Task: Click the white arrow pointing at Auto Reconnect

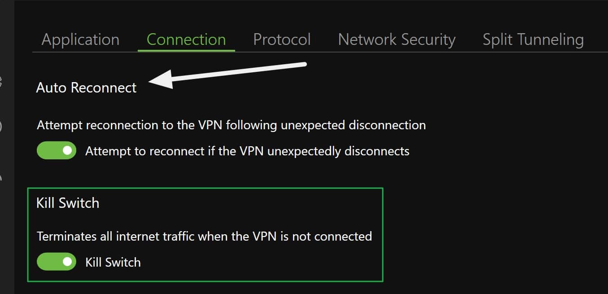Action: [227, 75]
